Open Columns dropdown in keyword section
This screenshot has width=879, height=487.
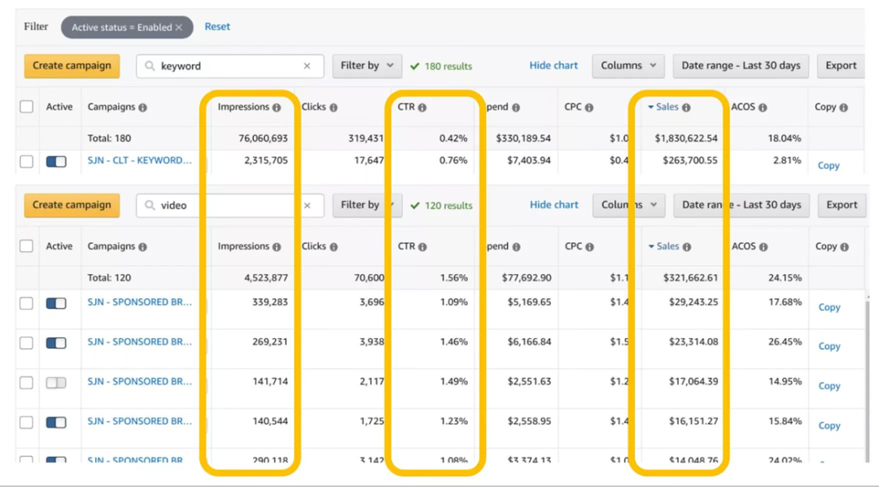coord(628,66)
